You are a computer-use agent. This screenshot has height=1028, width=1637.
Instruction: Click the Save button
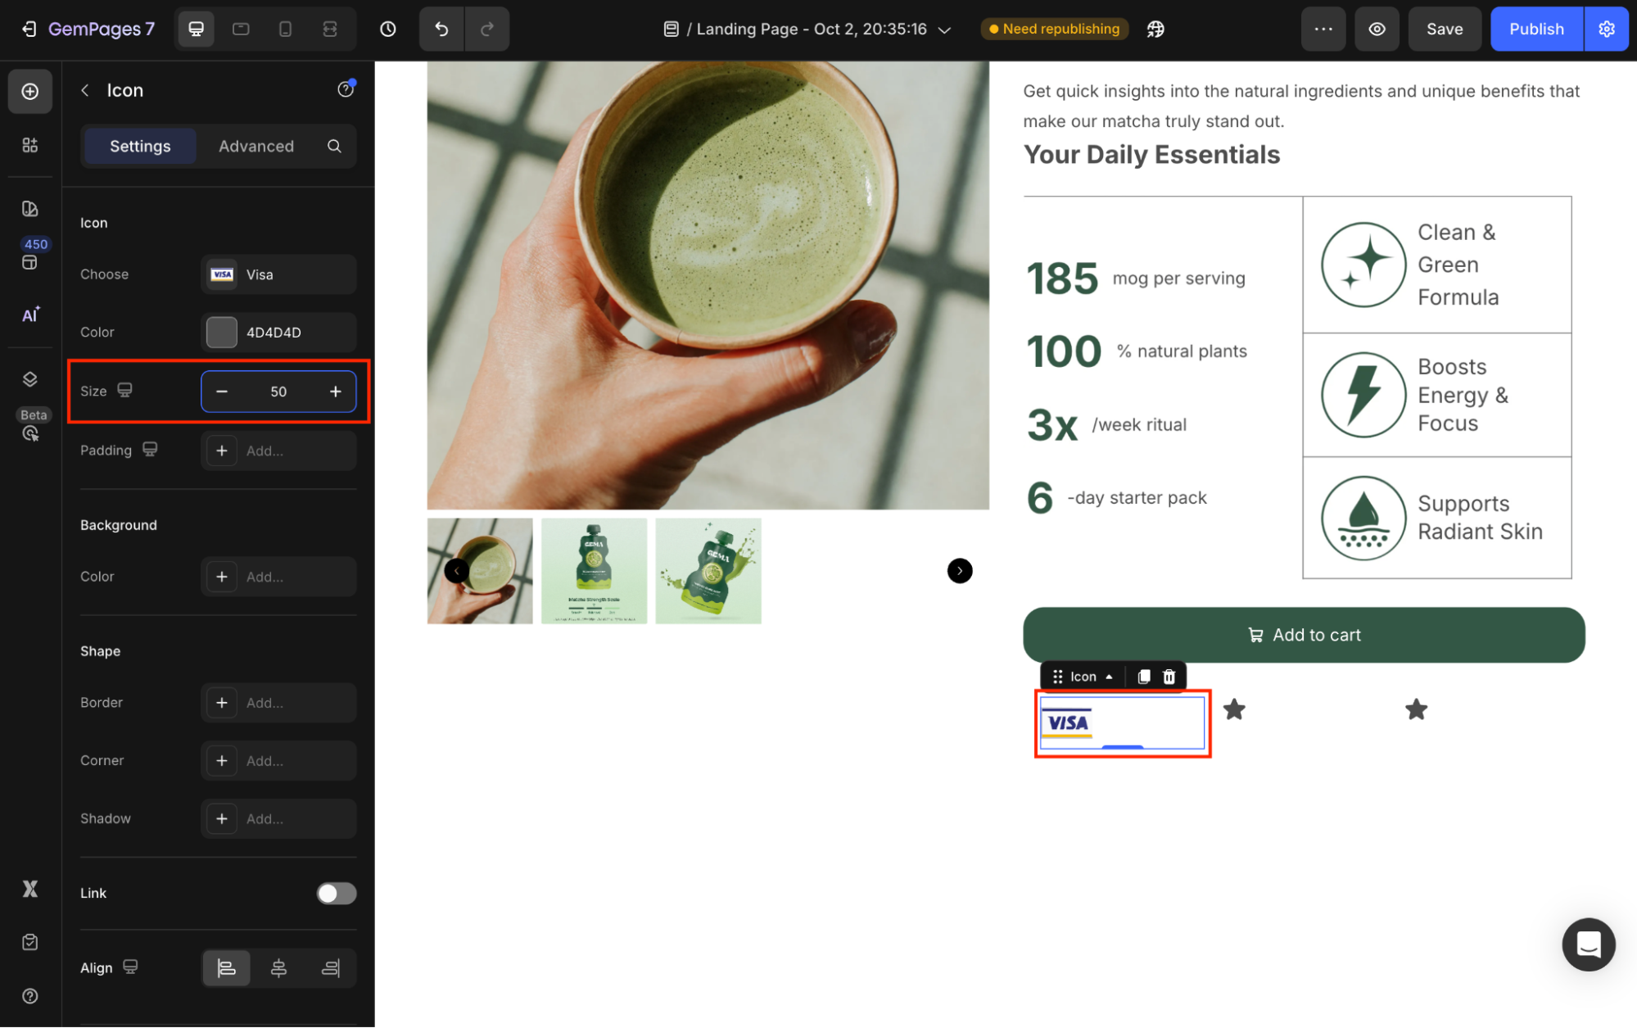click(1444, 29)
